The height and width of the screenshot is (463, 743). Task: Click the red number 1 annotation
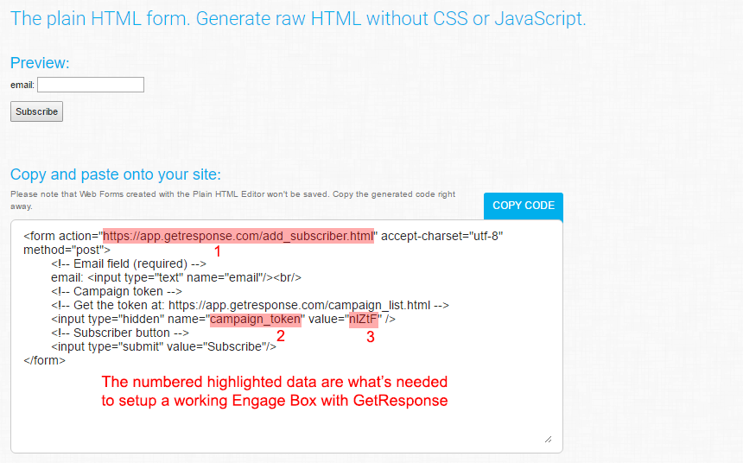(x=218, y=251)
